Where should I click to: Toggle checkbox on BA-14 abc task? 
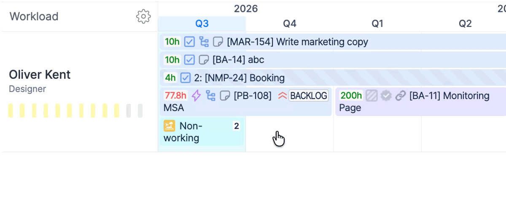tap(190, 60)
